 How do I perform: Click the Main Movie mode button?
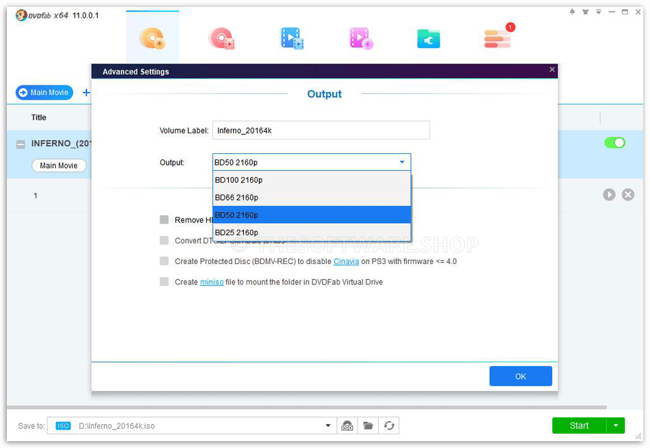[x=45, y=92]
